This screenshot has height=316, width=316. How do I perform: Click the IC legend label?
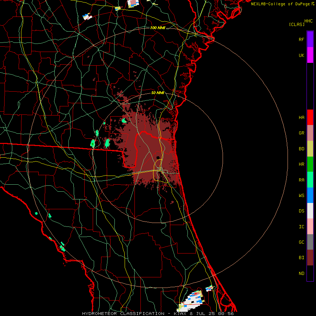click(301, 226)
